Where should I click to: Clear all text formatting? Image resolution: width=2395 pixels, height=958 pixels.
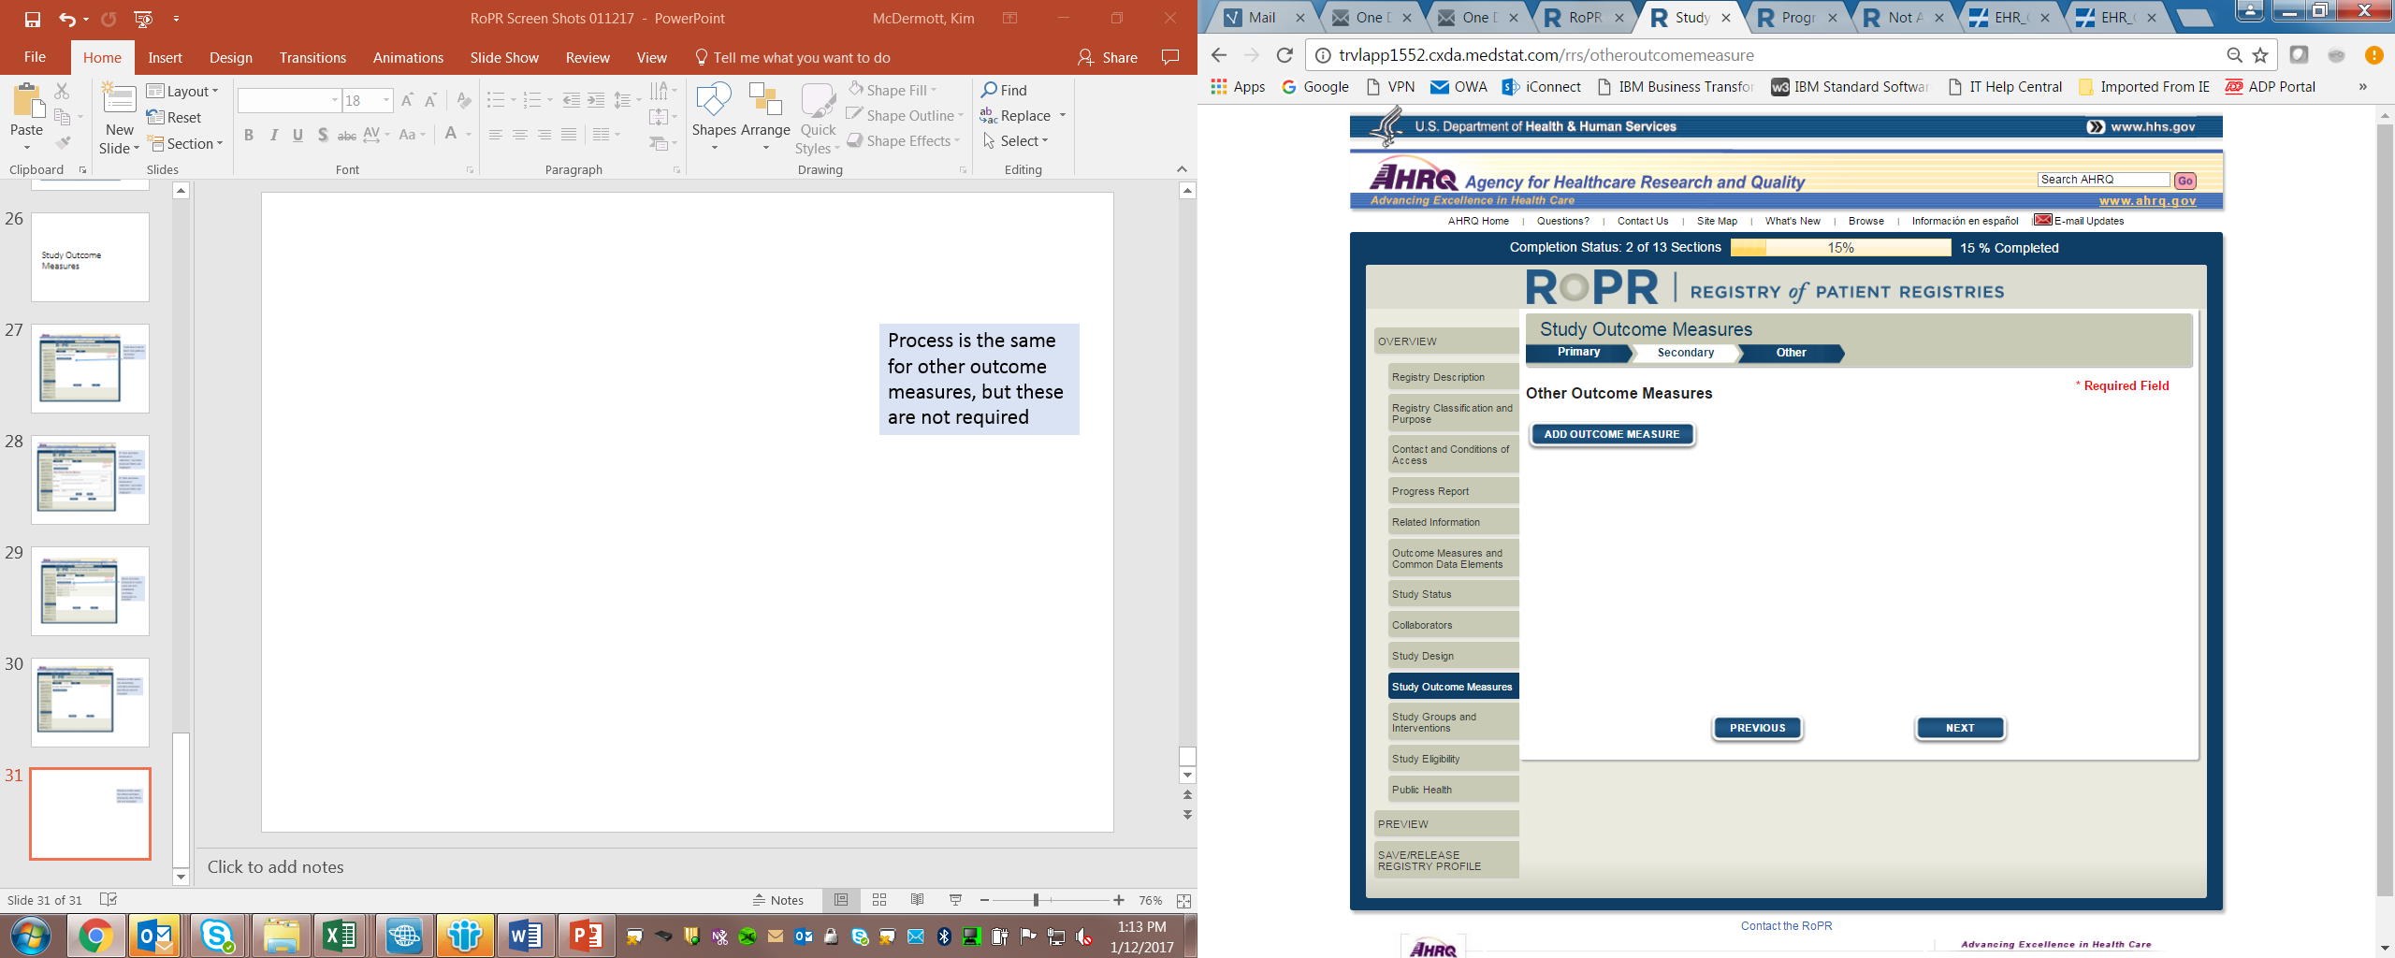coord(464,100)
